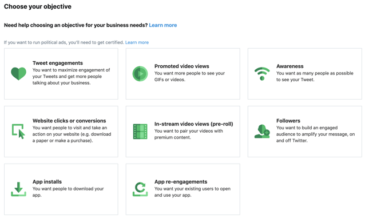Open Learn more link about political ads

pos(137,42)
